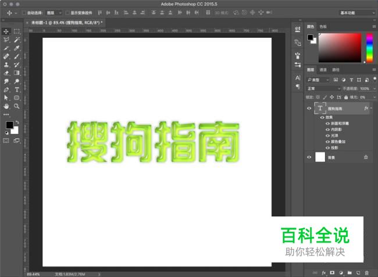Pick a shade in the red color field
Screen dimensions: 378x277
click(340, 48)
